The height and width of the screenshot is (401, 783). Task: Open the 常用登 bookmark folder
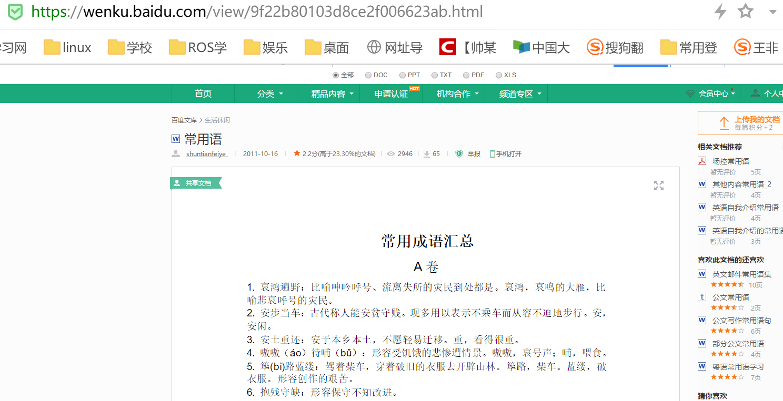pyautogui.click(x=689, y=47)
